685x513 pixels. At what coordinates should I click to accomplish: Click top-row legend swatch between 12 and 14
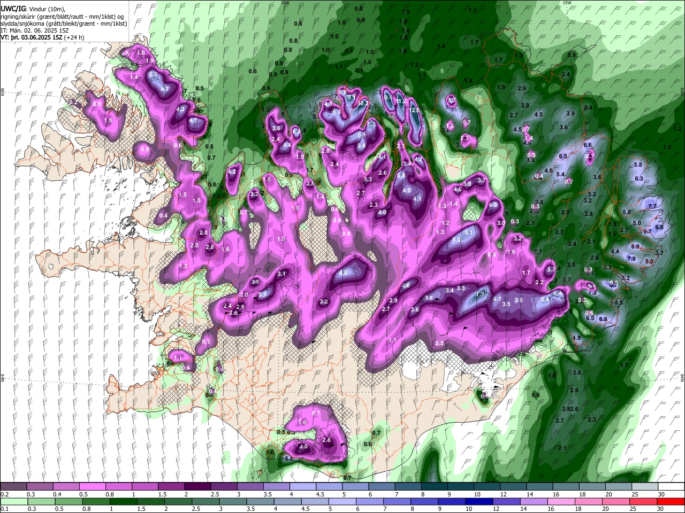(512, 487)
